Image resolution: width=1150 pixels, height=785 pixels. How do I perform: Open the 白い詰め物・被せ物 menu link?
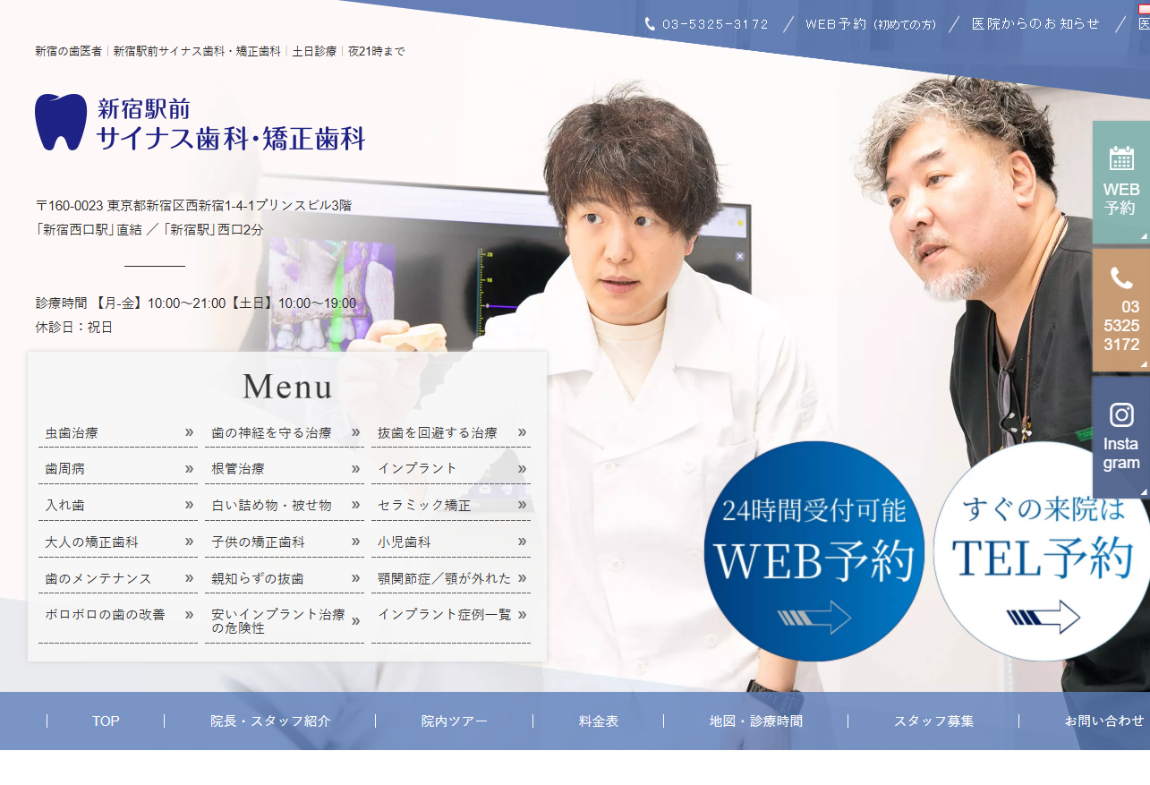coord(271,506)
